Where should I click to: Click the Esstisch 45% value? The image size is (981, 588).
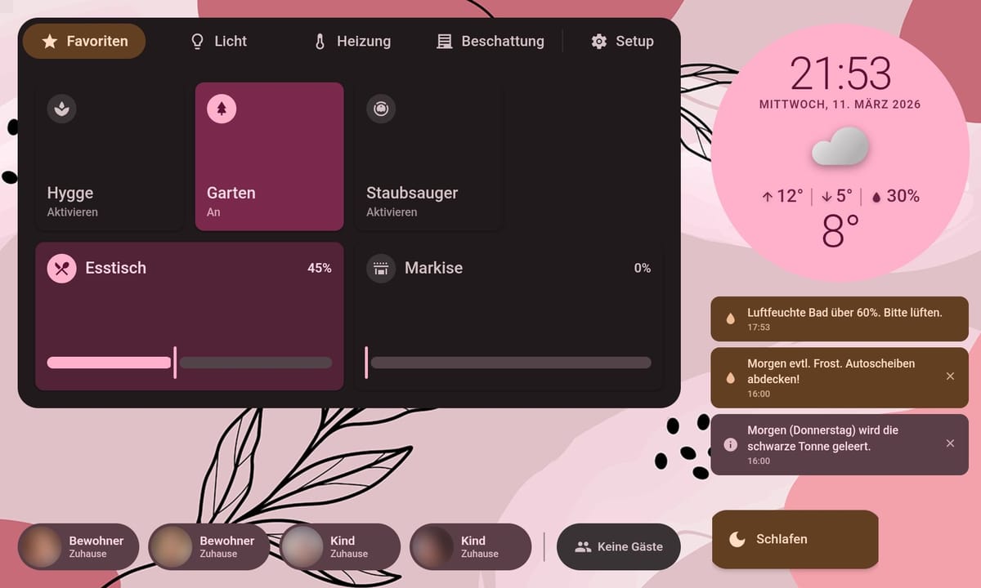click(x=320, y=268)
